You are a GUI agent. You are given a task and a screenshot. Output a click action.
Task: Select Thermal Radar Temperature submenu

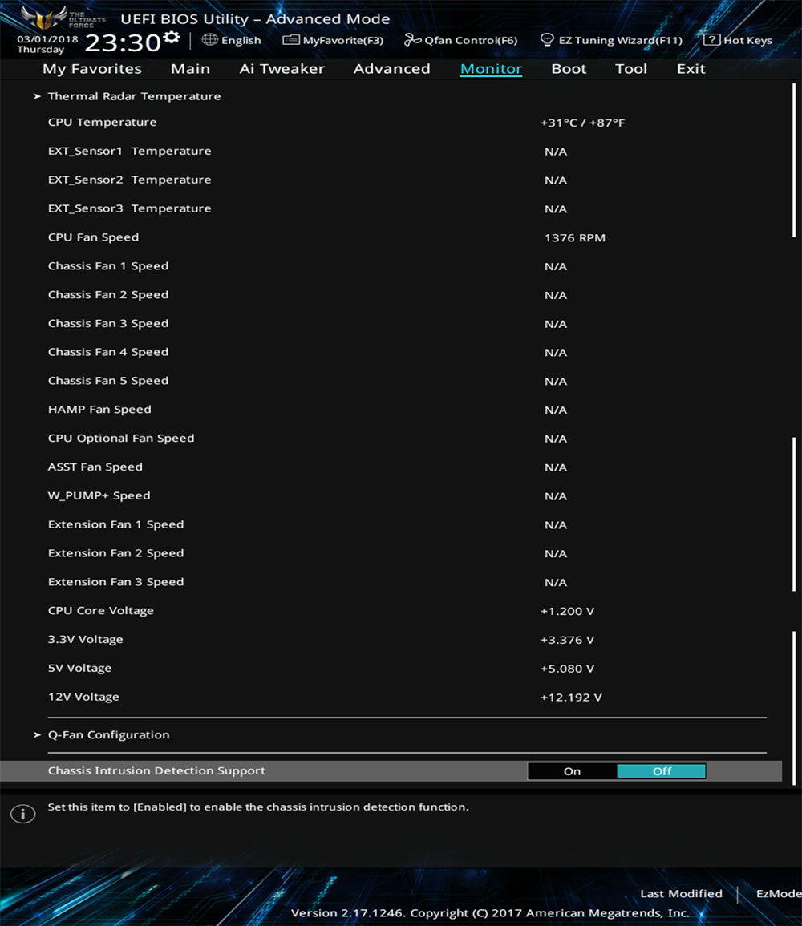pos(134,96)
